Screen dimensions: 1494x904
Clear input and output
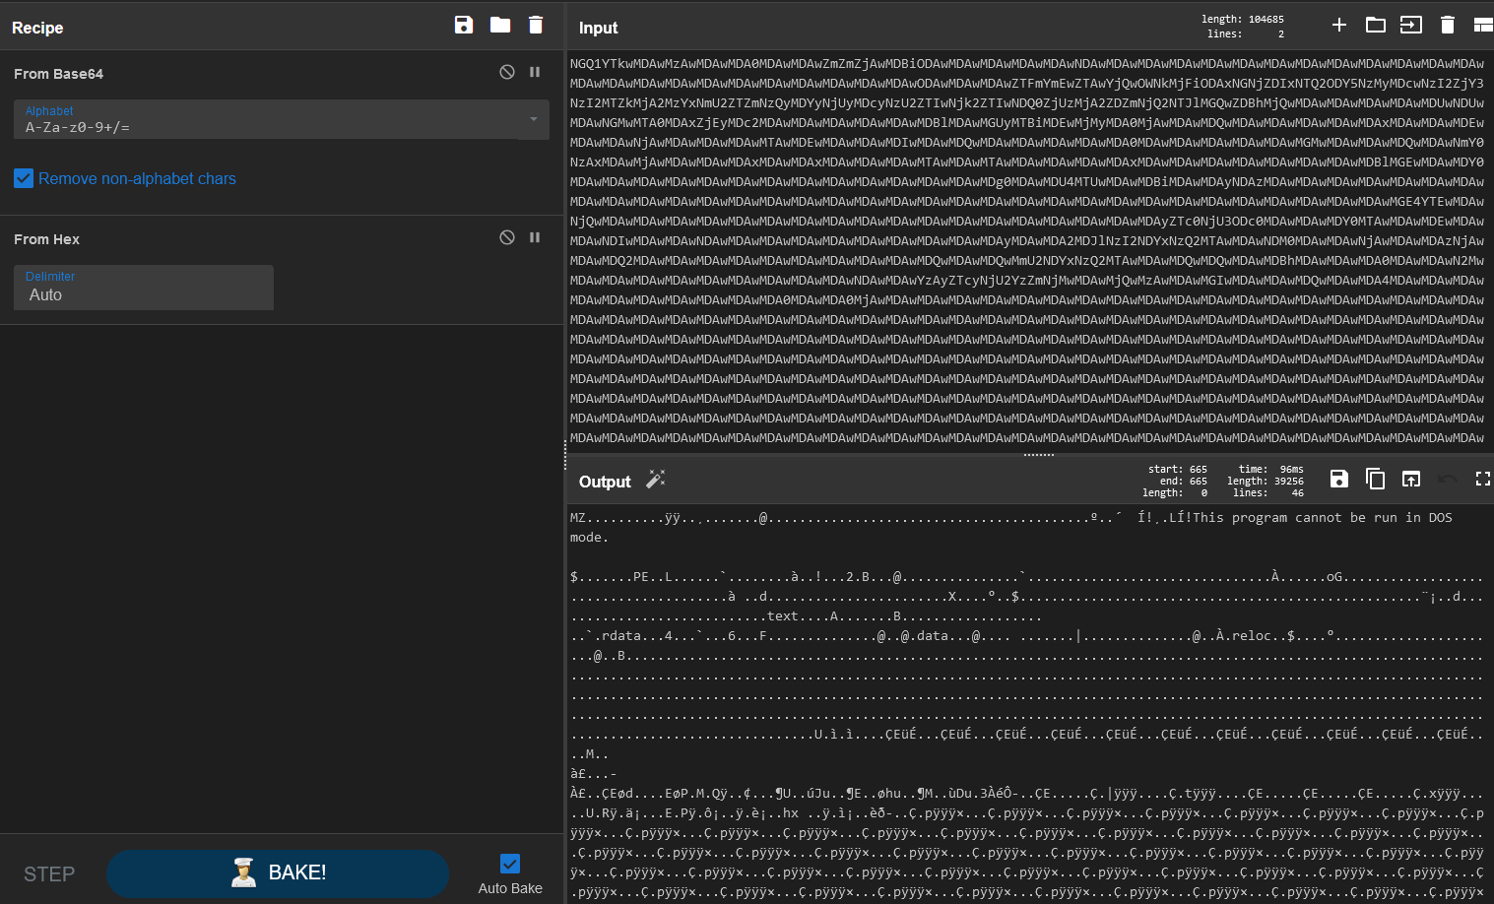(x=1448, y=25)
